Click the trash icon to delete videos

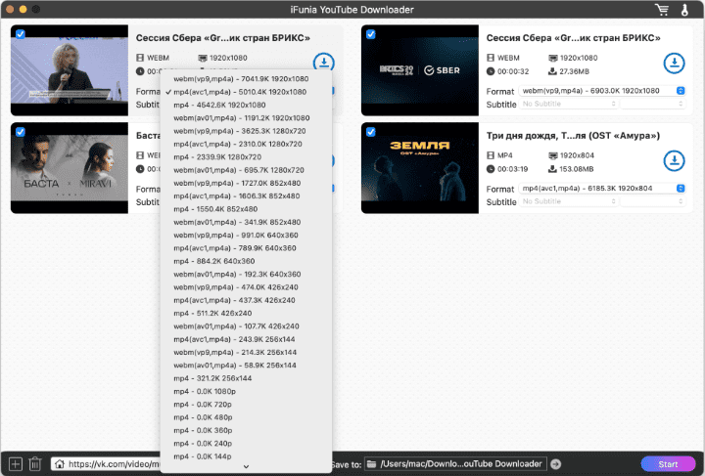(x=35, y=463)
